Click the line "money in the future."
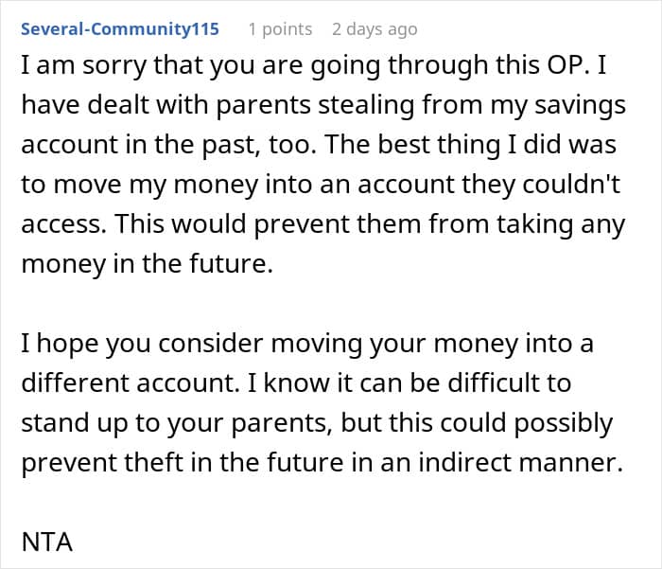The width and height of the screenshot is (662, 569). tap(147, 264)
